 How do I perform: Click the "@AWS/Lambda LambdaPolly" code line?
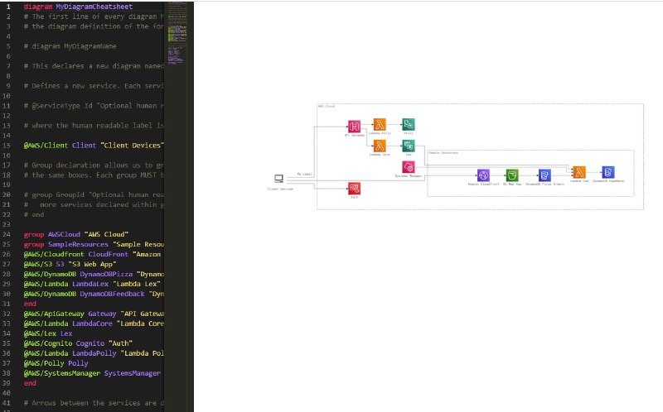point(94,353)
